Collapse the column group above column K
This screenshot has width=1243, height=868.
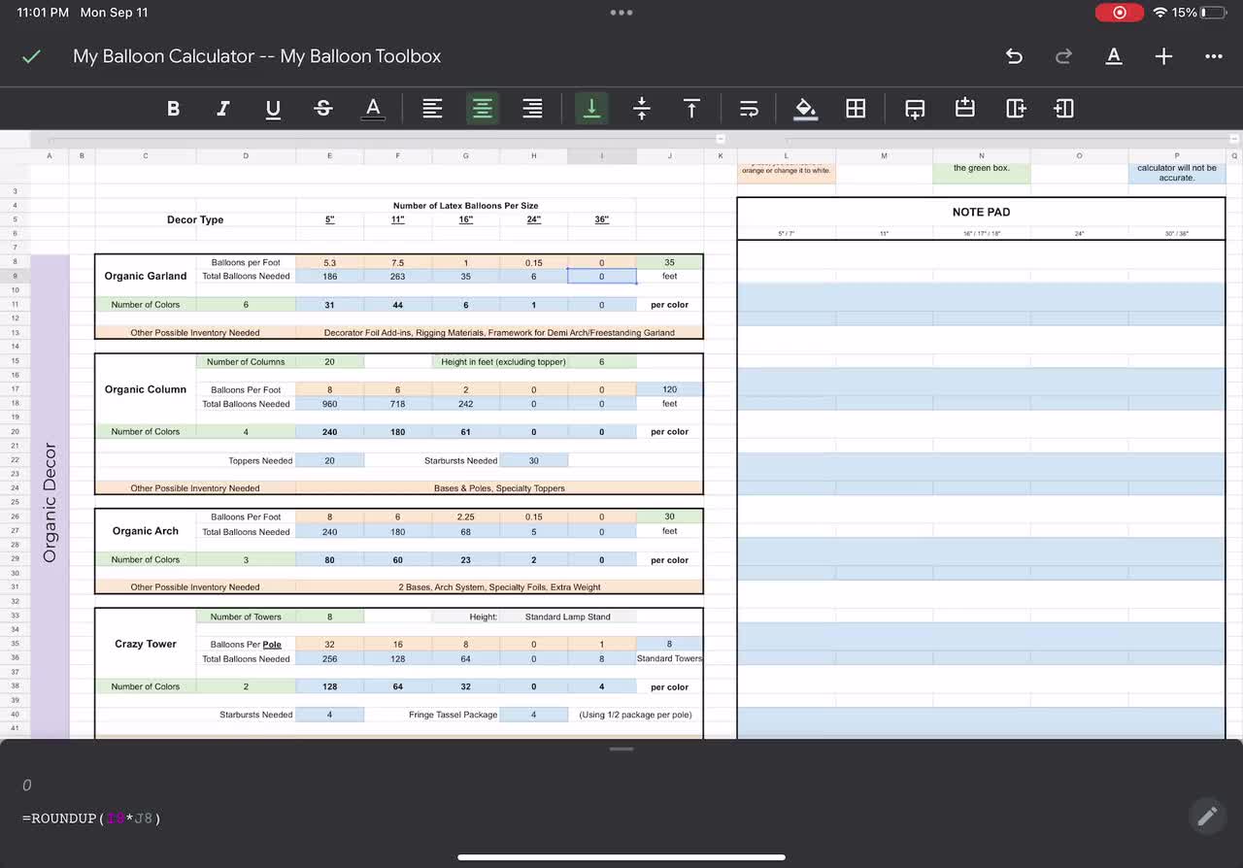click(x=721, y=139)
